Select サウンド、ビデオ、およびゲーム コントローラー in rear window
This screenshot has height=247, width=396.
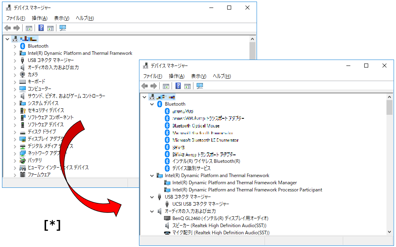66,96
